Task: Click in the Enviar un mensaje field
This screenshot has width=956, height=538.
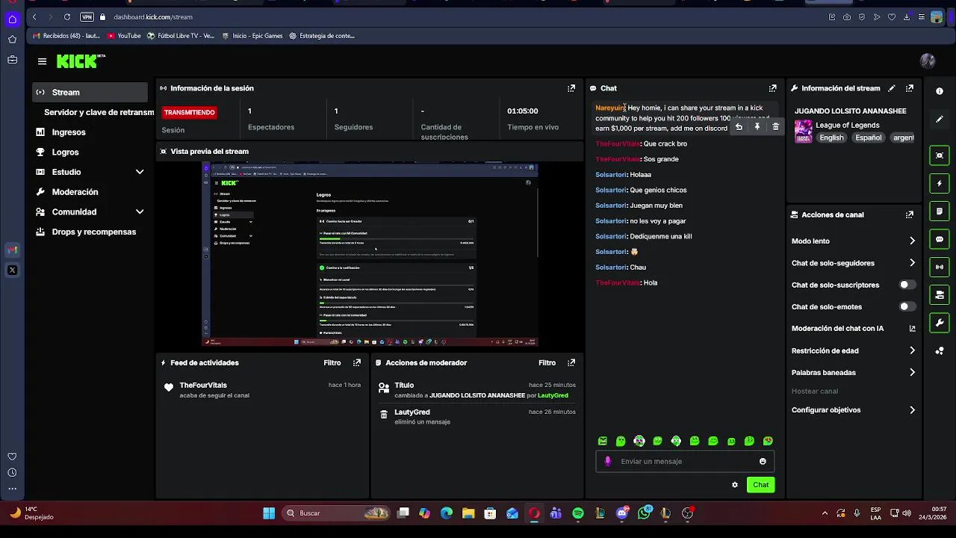Action: [x=685, y=461]
